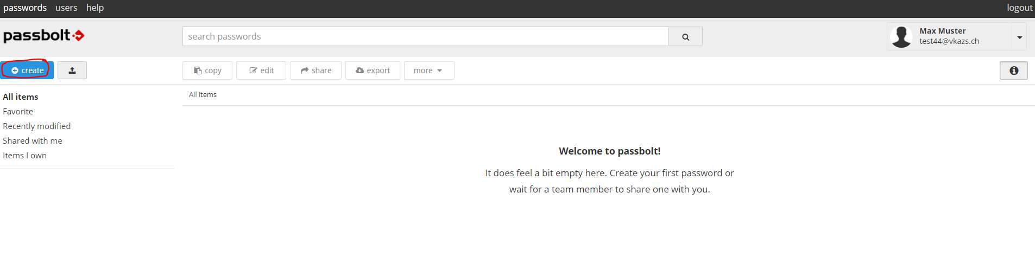Click the passbolt logo

click(x=44, y=36)
